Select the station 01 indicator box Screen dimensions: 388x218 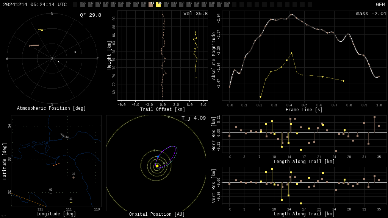click(83, 5)
